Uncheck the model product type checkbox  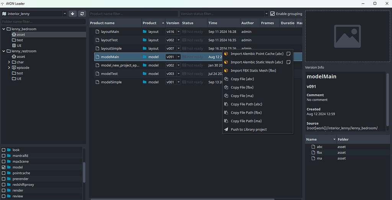click(4, 167)
